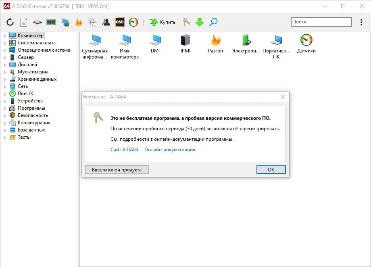Click the Refresh toolbar icon

point(10,22)
